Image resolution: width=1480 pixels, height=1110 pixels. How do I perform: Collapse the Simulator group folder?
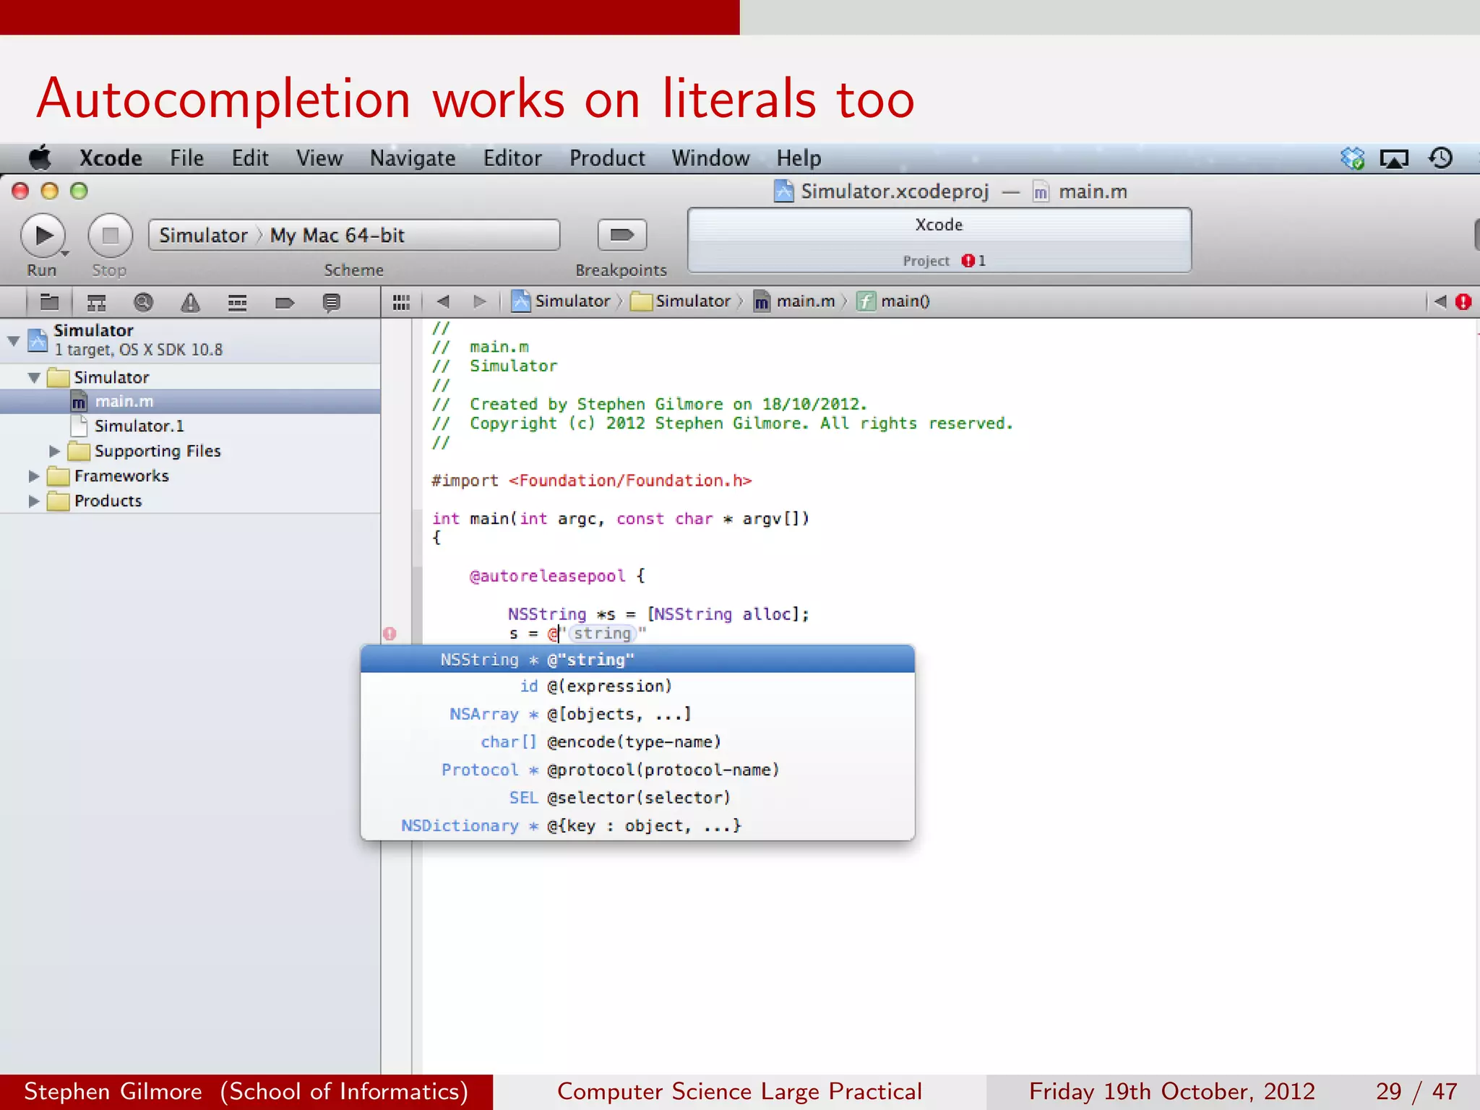point(33,377)
